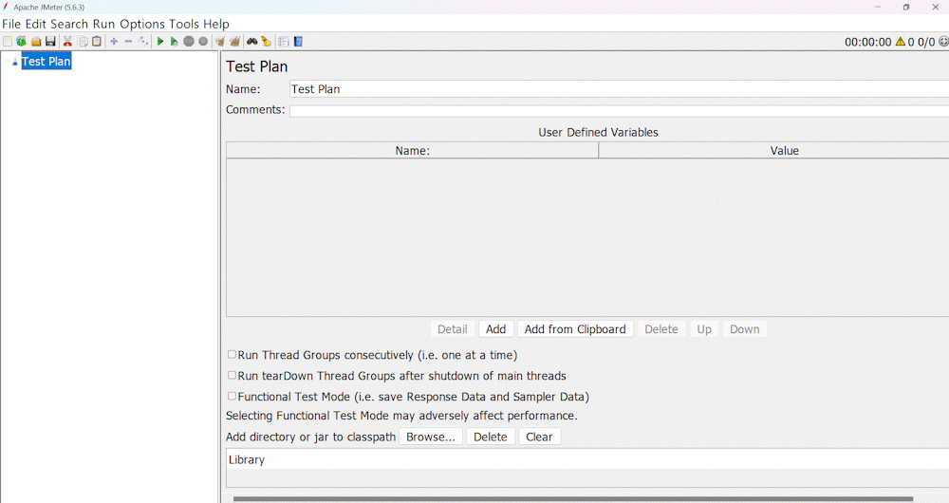This screenshot has width=949, height=503.
Task: Click the Down button
Action: [x=744, y=329]
